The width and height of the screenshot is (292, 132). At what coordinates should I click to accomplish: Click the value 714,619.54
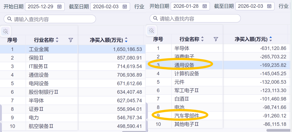click(130, 67)
